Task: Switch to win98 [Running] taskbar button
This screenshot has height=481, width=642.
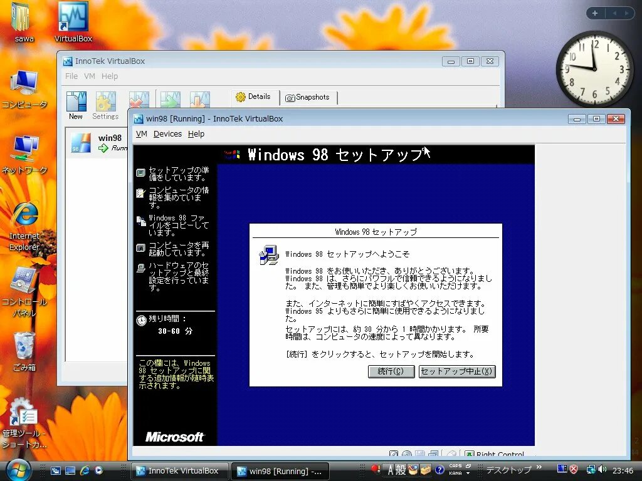Action: 281,471
